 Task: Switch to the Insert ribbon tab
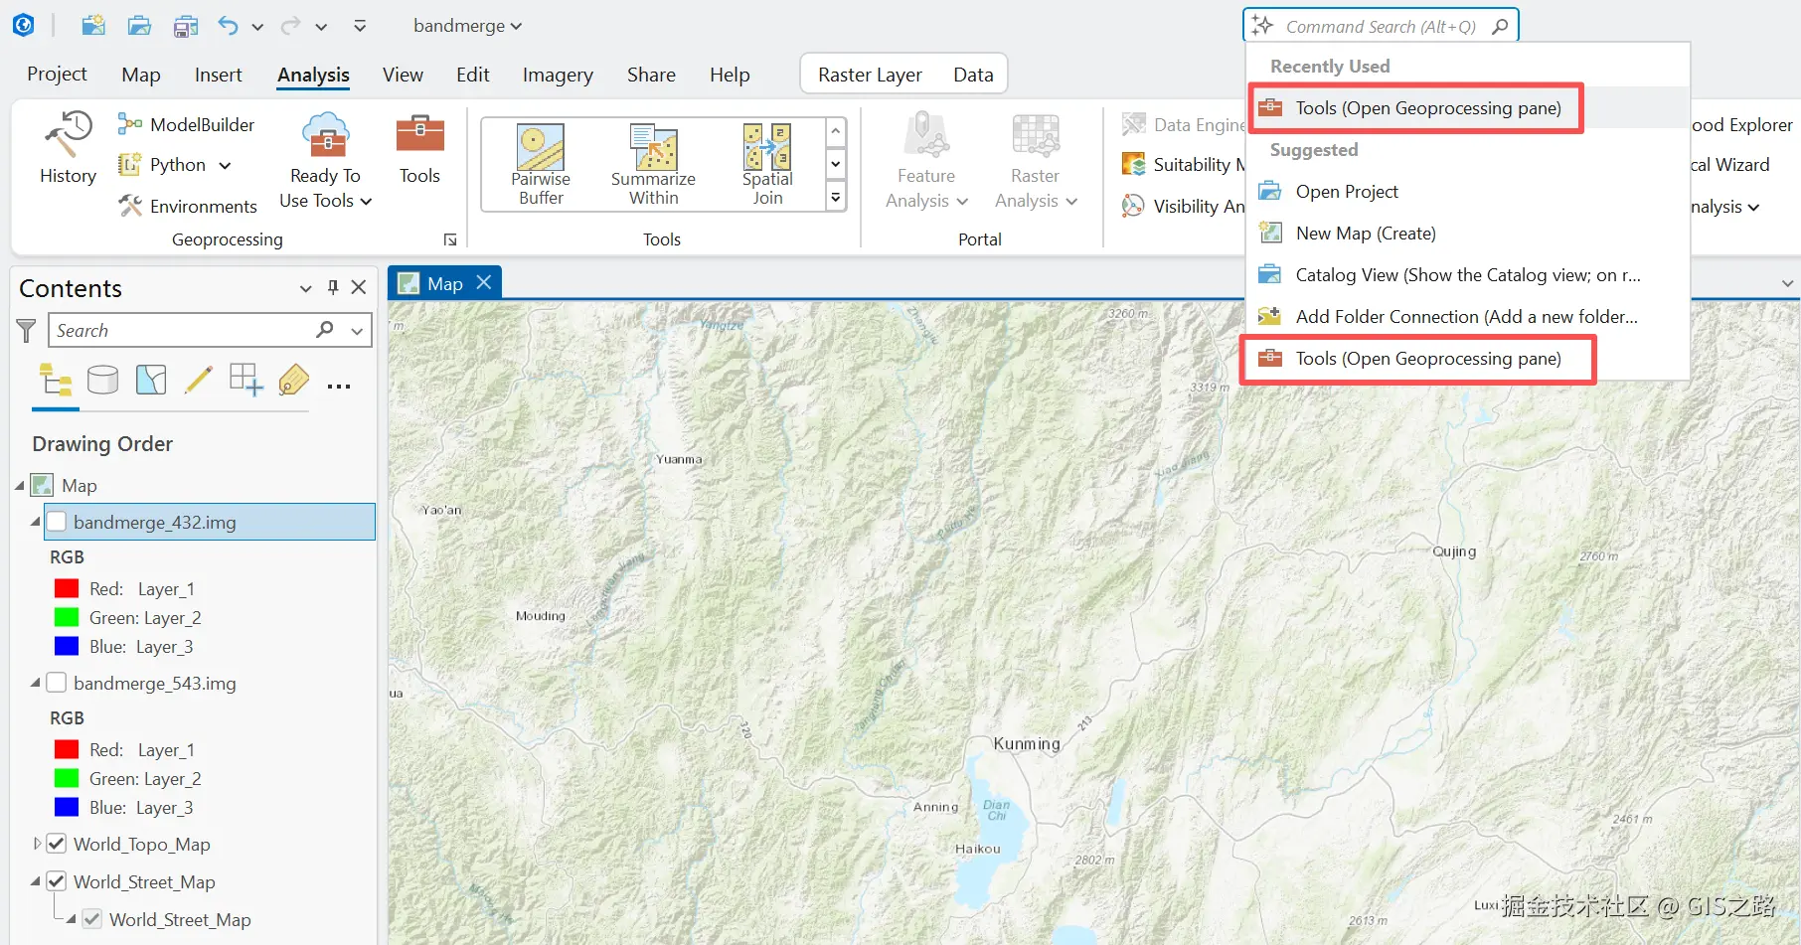point(218,74)
